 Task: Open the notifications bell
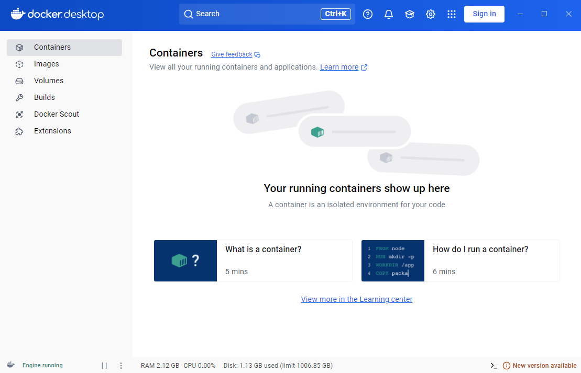click(389, 14)
